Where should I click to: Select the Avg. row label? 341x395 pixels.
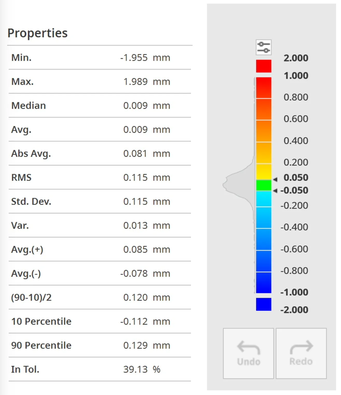tap(21, 130)
